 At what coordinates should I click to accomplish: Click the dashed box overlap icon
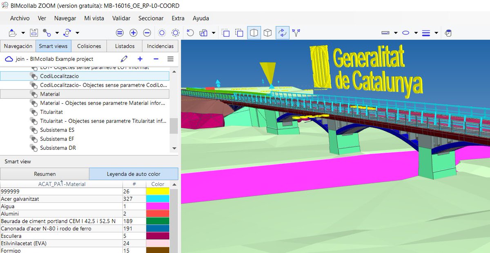(x=239, y=33)
